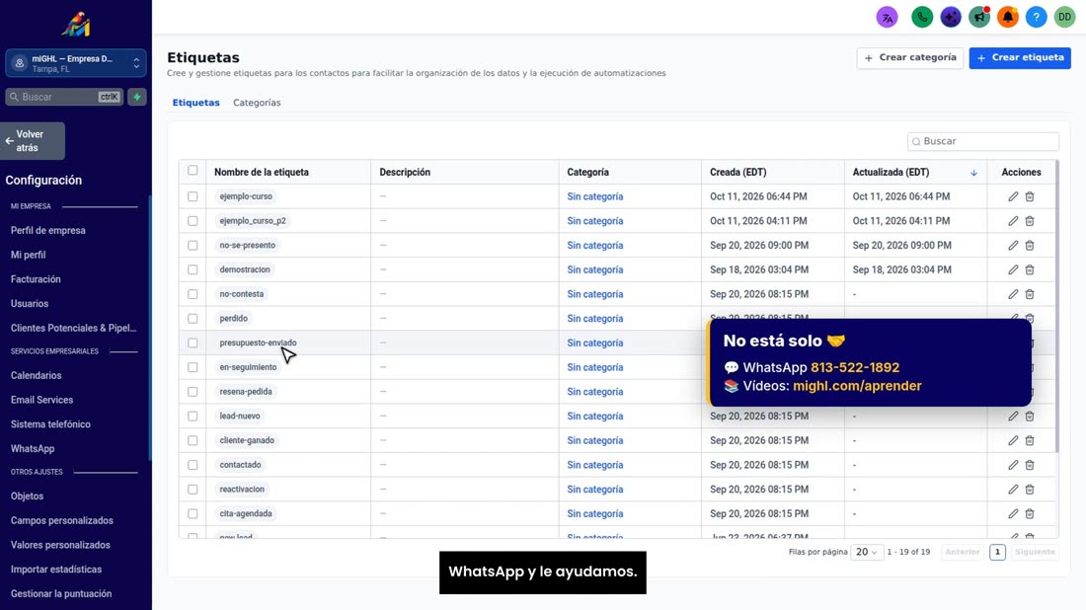Open the language translation icon
This screenshot has height=610, width=1086.
887,18
